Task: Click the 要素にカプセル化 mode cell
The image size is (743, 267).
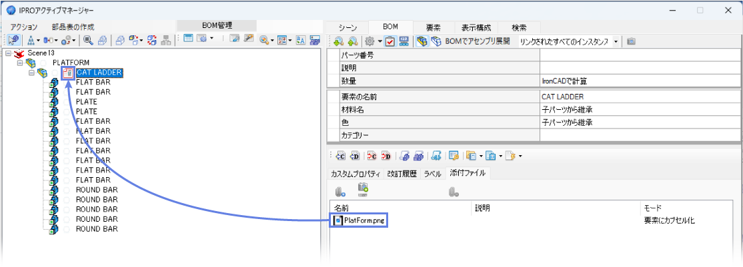Action: [x=670, y=220]
